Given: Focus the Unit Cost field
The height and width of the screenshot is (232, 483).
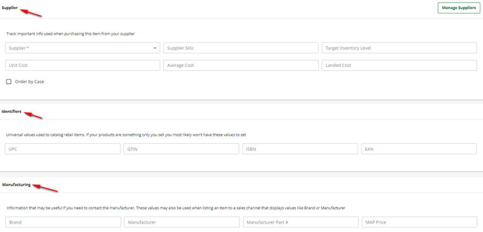Looking at the screenshot, I should click(83, 66).
